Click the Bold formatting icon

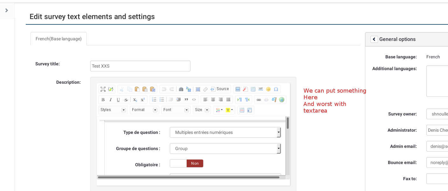click(x=103, y=100)
